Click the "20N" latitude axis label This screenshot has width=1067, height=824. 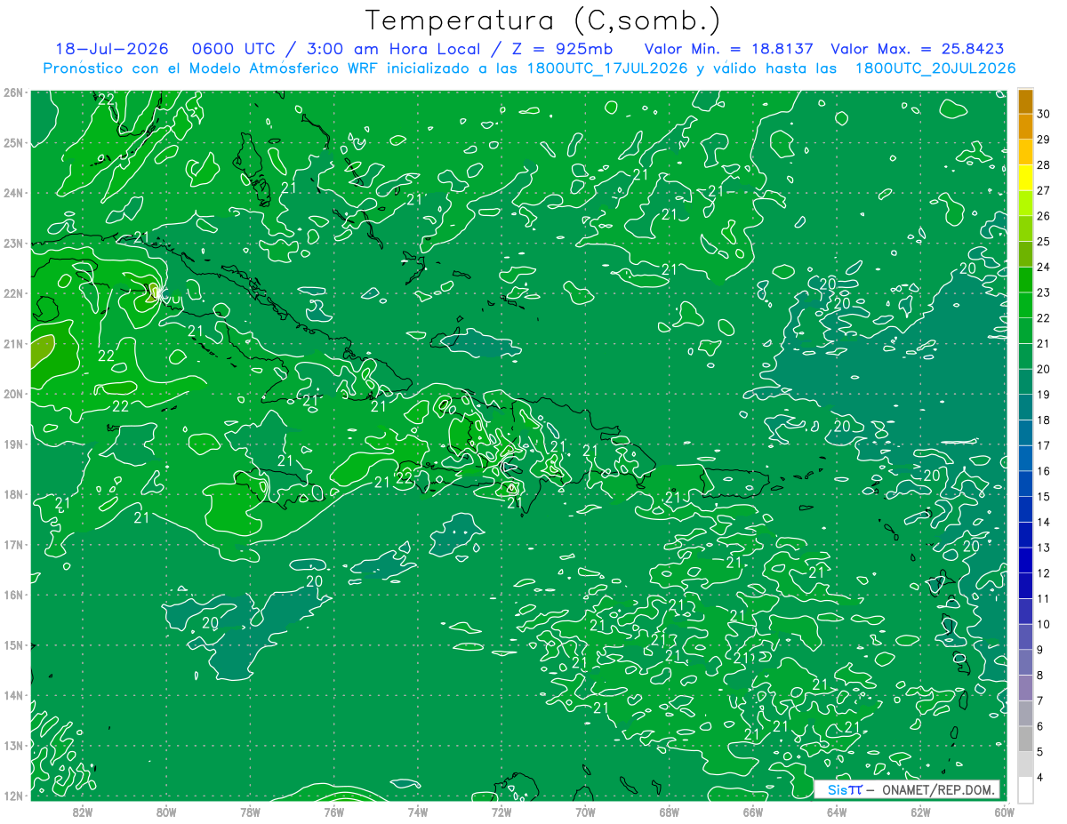(x=13, y=394)
